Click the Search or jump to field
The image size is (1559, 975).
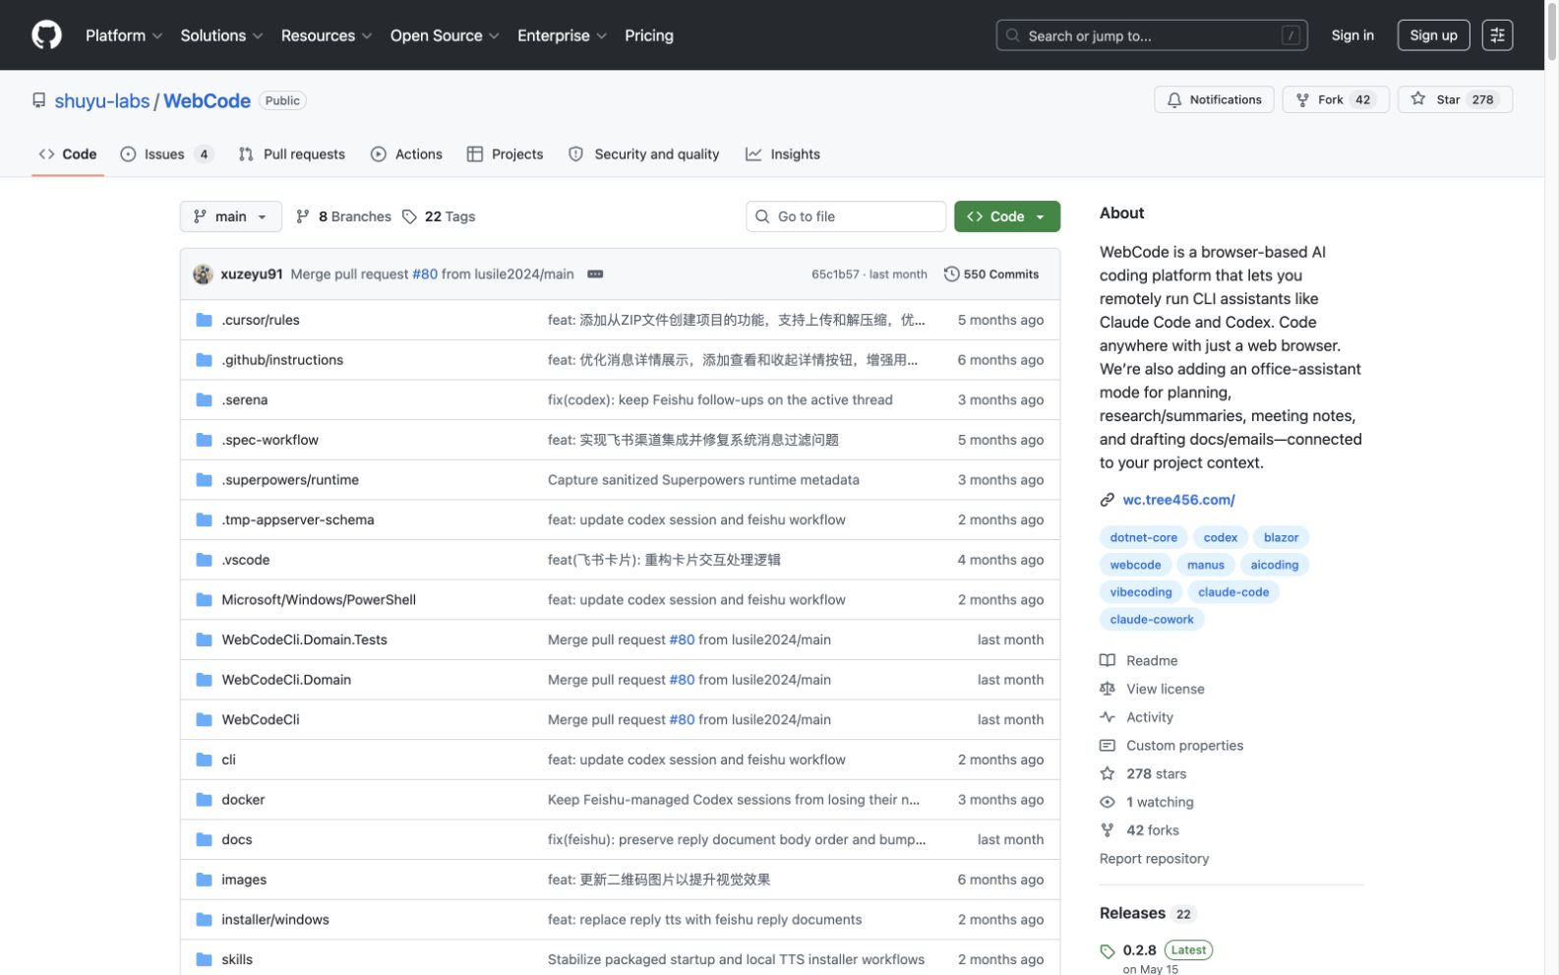[1152, 35]
